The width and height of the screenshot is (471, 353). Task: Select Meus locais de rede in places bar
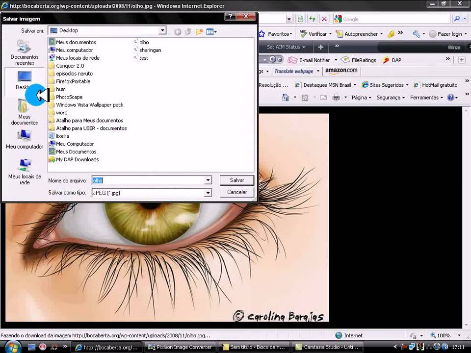click(x=25, y=172)
